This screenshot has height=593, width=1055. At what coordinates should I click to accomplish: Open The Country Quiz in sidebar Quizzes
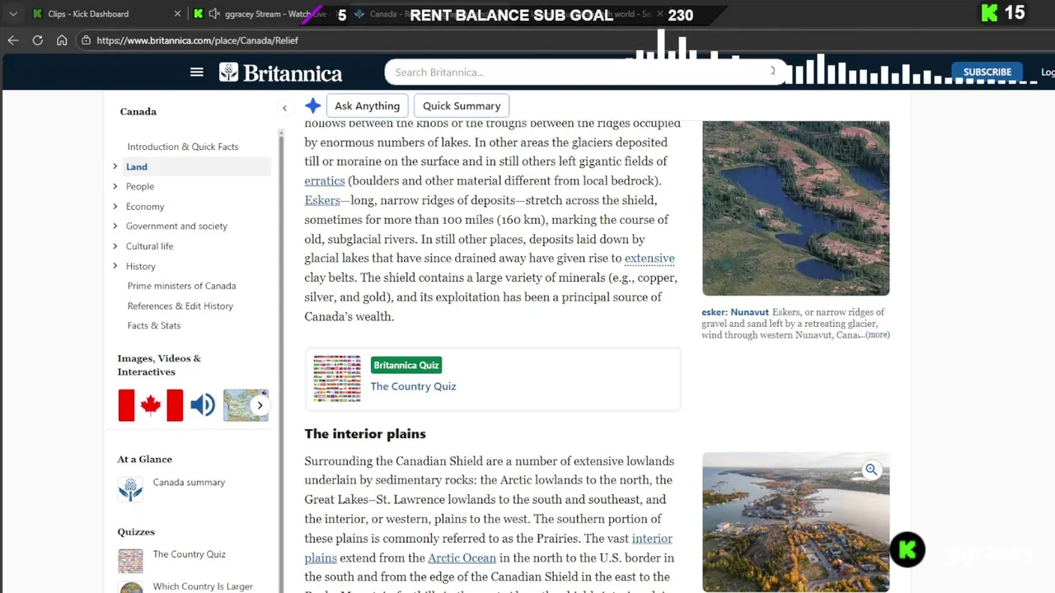(x=189, y=554)
